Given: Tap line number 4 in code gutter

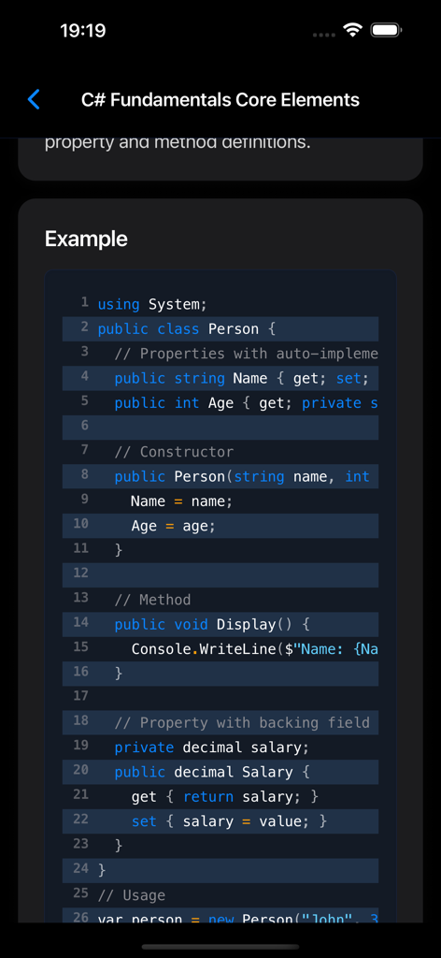Looking at the screenshot, I should coord(85,376).
